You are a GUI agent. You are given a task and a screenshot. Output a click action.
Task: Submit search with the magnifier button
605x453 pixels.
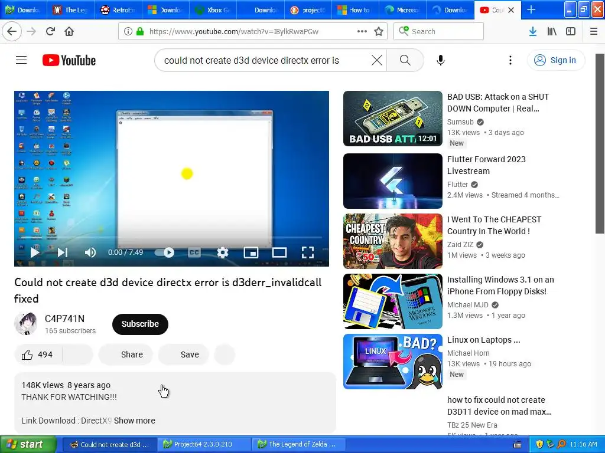tap(405, 60)
